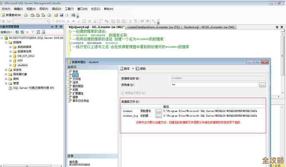Select the 扩展属性 page
Screen dimensions: 286x167
pos(78,93)
